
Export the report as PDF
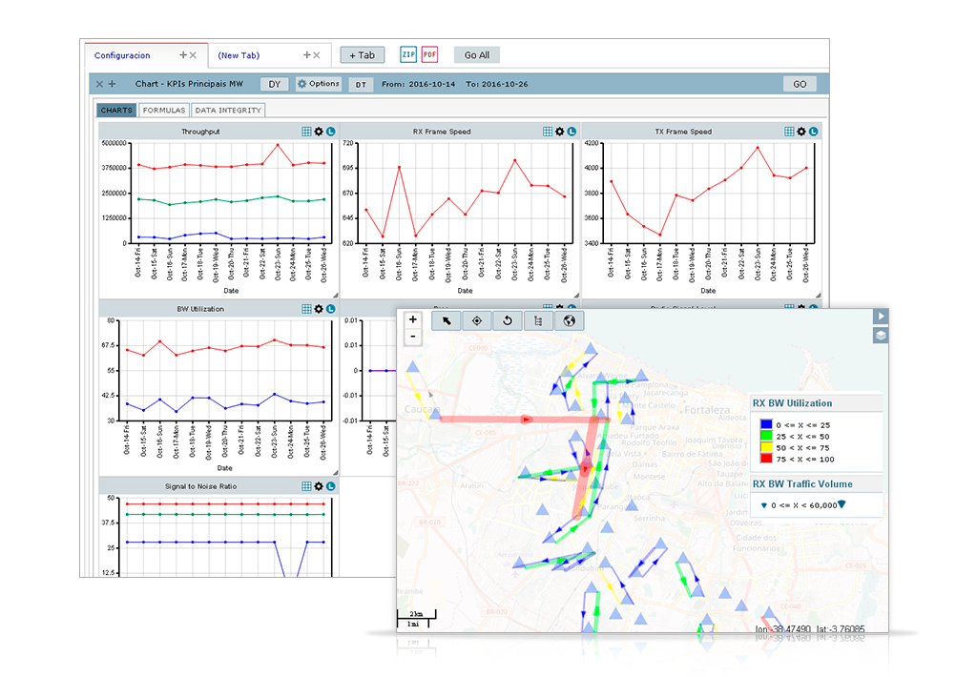click(429, 54)
